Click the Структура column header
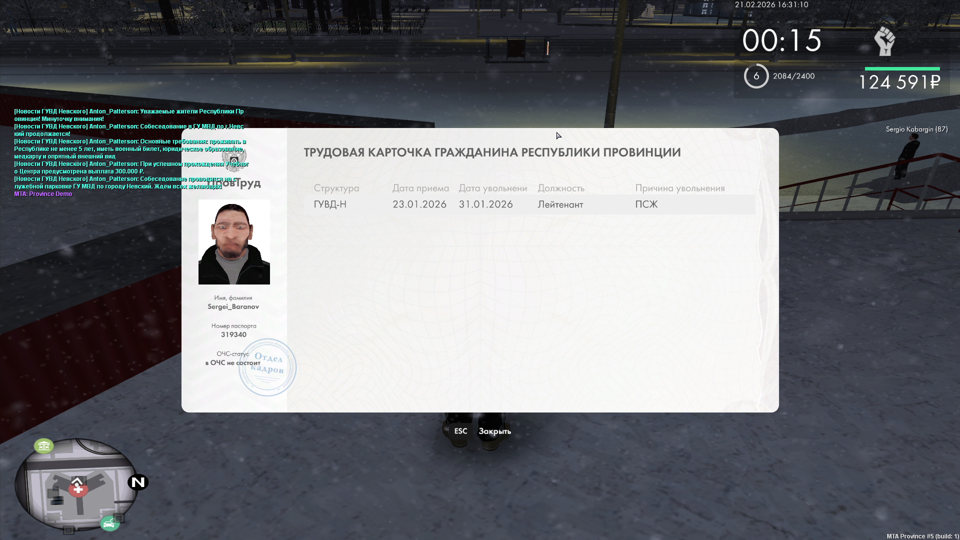The height and width of the screenshot is (540, 960). pyautogui.click(x=336, y=188)
